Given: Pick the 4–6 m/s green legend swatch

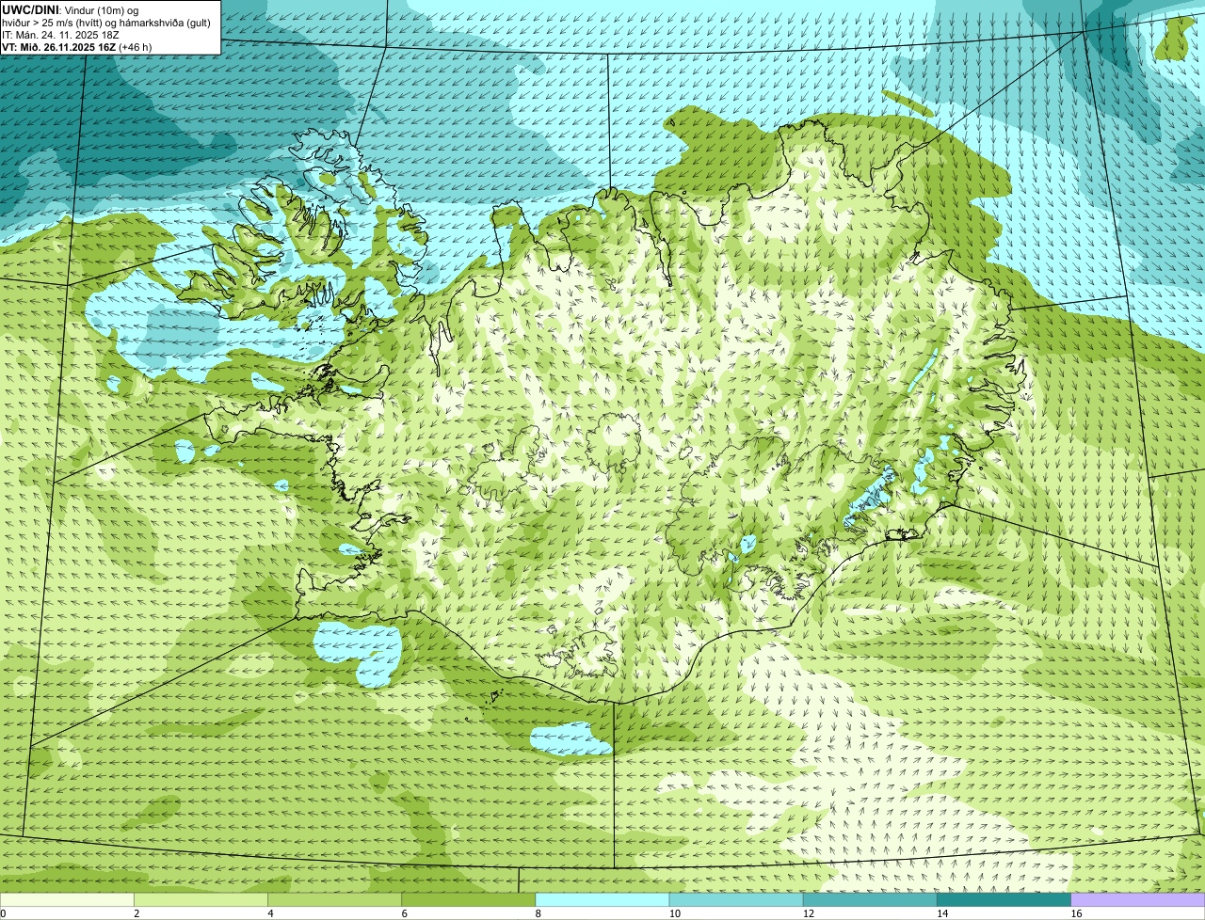Looking at the screenshot, I should (x=334, y=899).
